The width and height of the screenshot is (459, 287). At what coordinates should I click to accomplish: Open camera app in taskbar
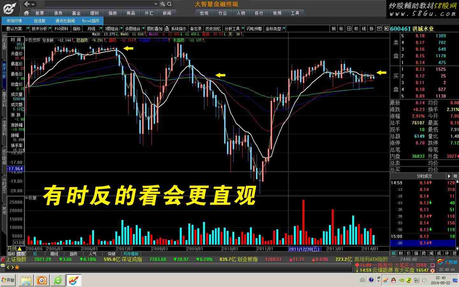pos(42,281)
